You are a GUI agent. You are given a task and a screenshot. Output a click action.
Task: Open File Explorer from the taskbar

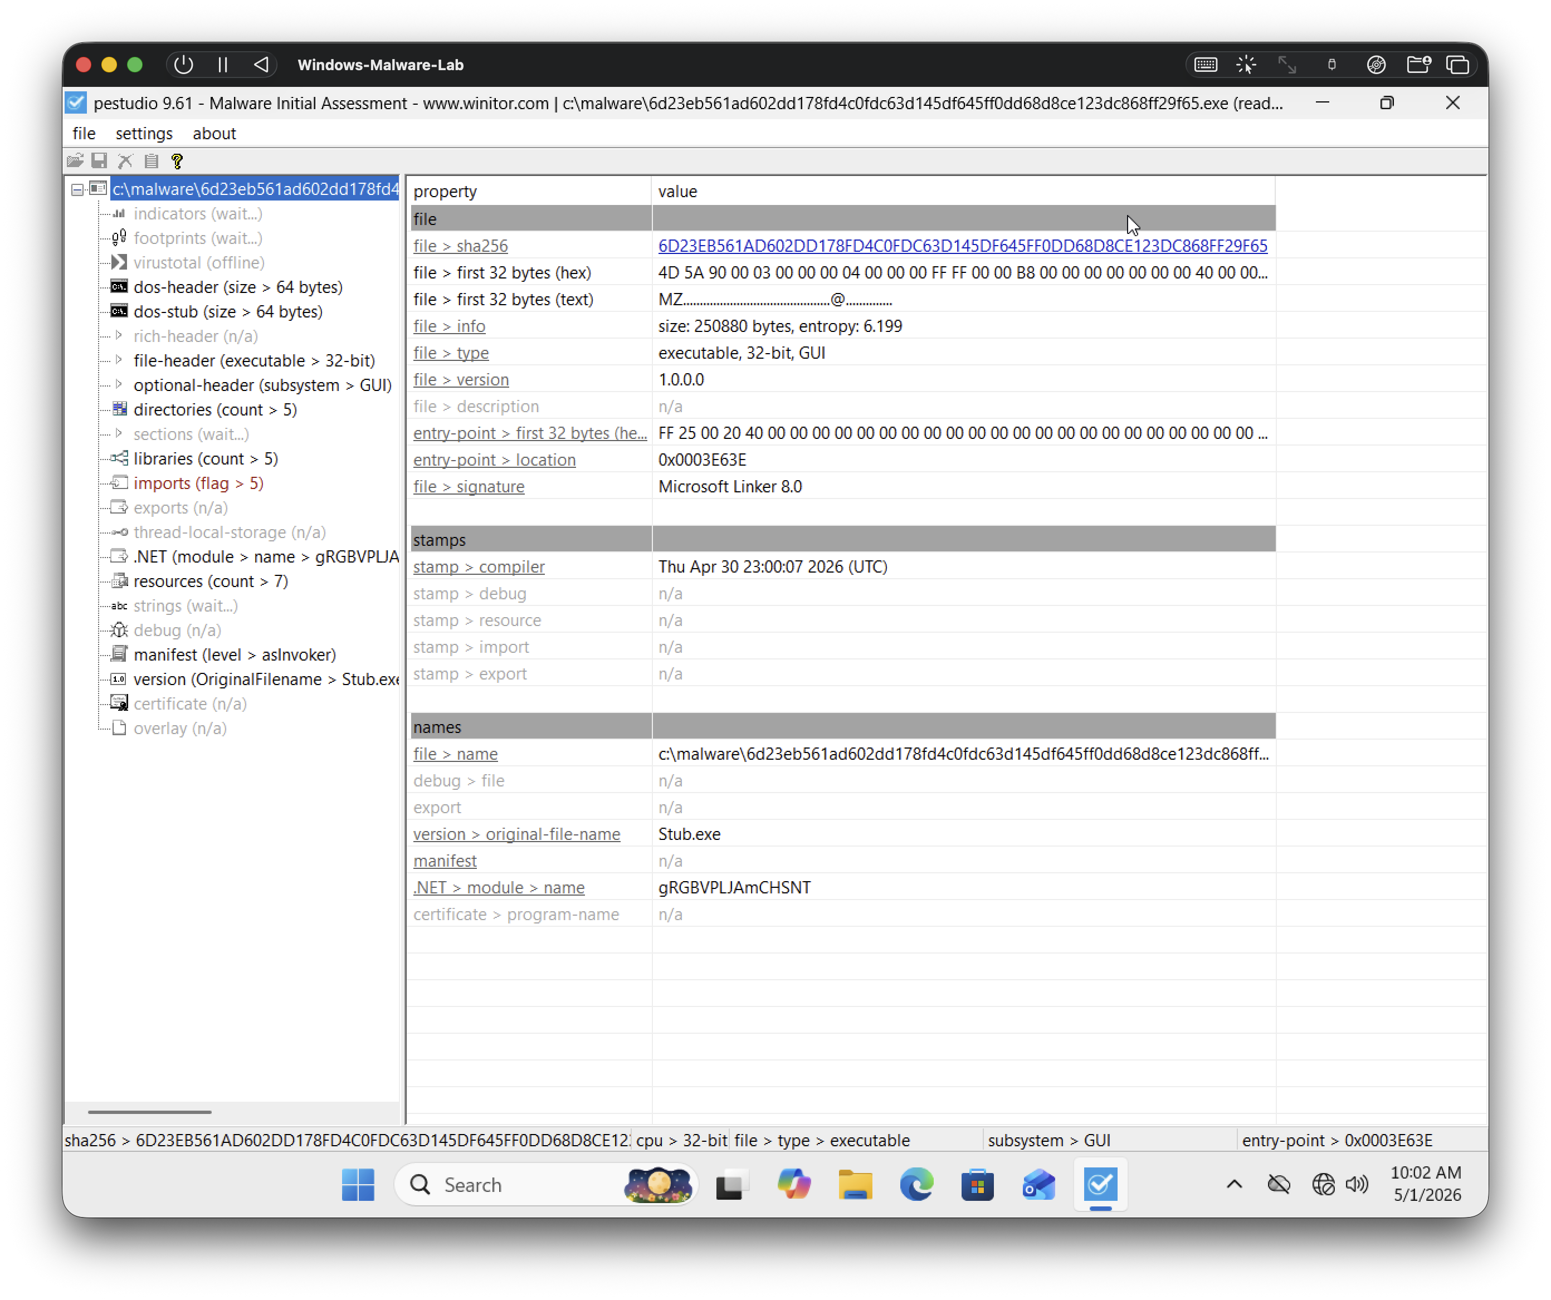pos(855,1185)
